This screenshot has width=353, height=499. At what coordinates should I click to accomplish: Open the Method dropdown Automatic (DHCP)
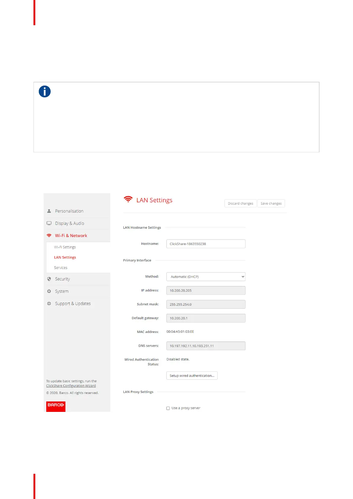pyautogui.click(x=206, y=277)
